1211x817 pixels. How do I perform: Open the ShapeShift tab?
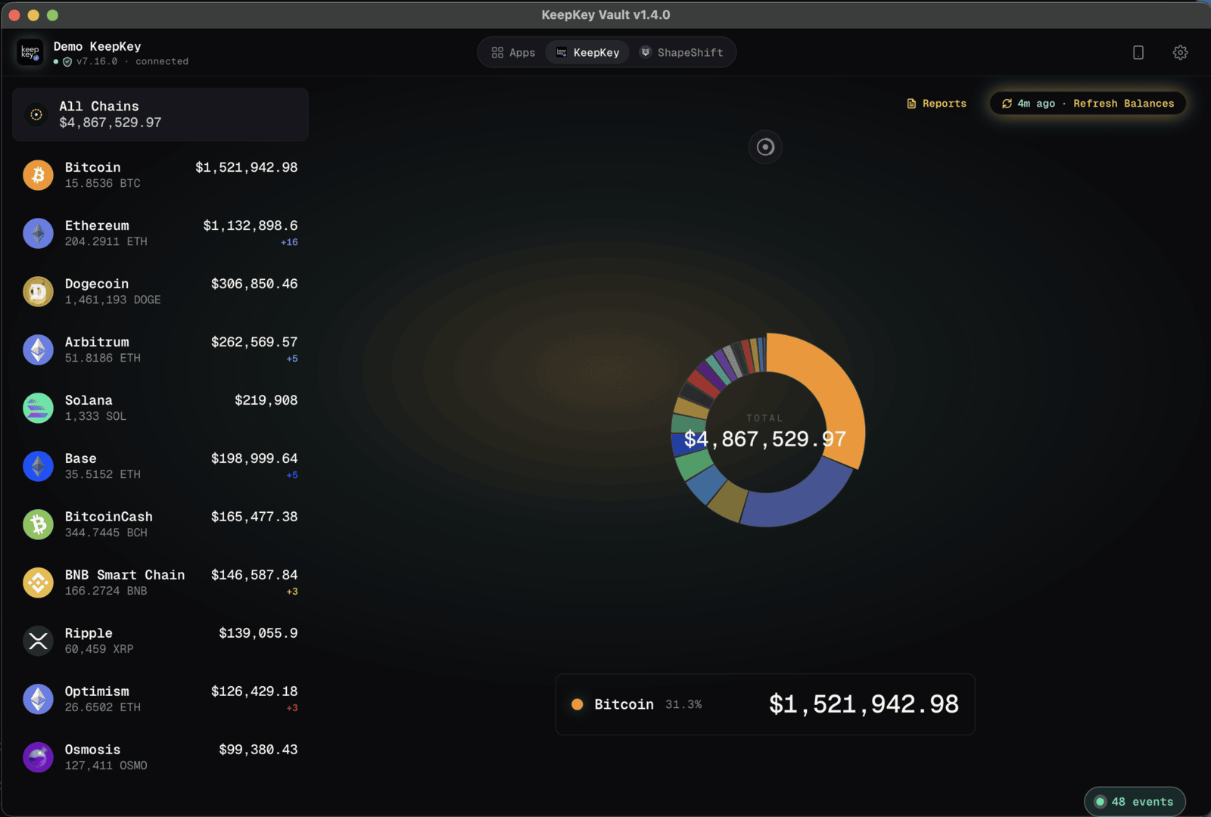pyautogui.click(x=681, y=52)
